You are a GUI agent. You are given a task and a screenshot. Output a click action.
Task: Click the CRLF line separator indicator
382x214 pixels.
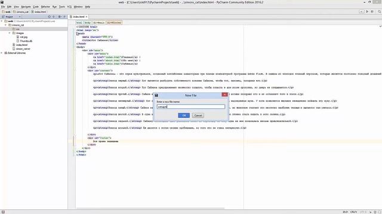[354, 212]
